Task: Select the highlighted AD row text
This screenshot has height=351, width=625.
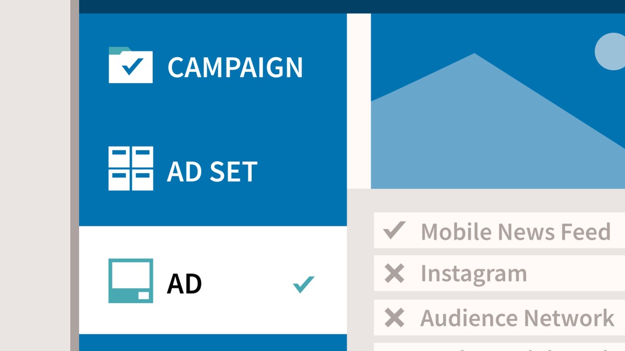Action: point(184,284)
